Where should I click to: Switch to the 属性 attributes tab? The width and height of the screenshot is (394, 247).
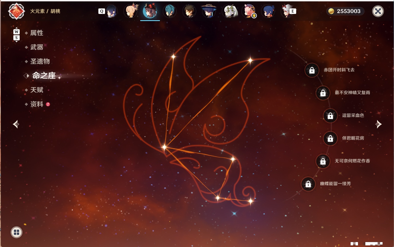(37, 33)
